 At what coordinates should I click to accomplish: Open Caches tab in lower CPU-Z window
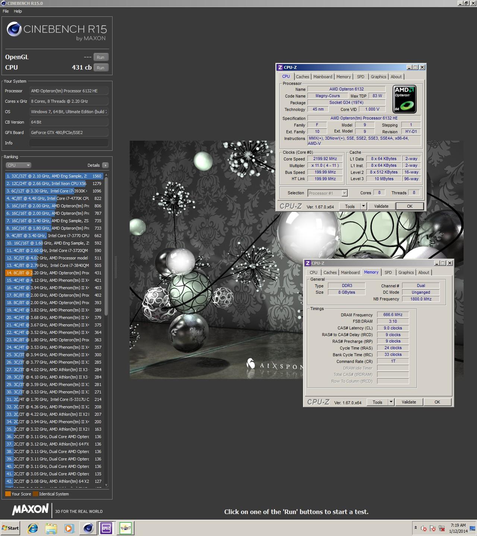(x=330, y=272)
